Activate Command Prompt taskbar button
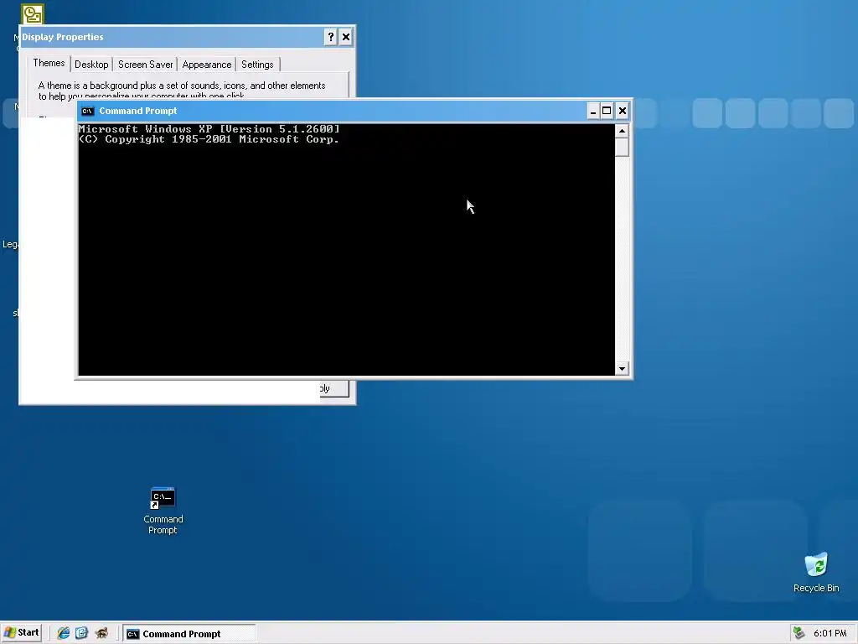The width and height of the screenshot is (858, 644). [x=189, y=634]
